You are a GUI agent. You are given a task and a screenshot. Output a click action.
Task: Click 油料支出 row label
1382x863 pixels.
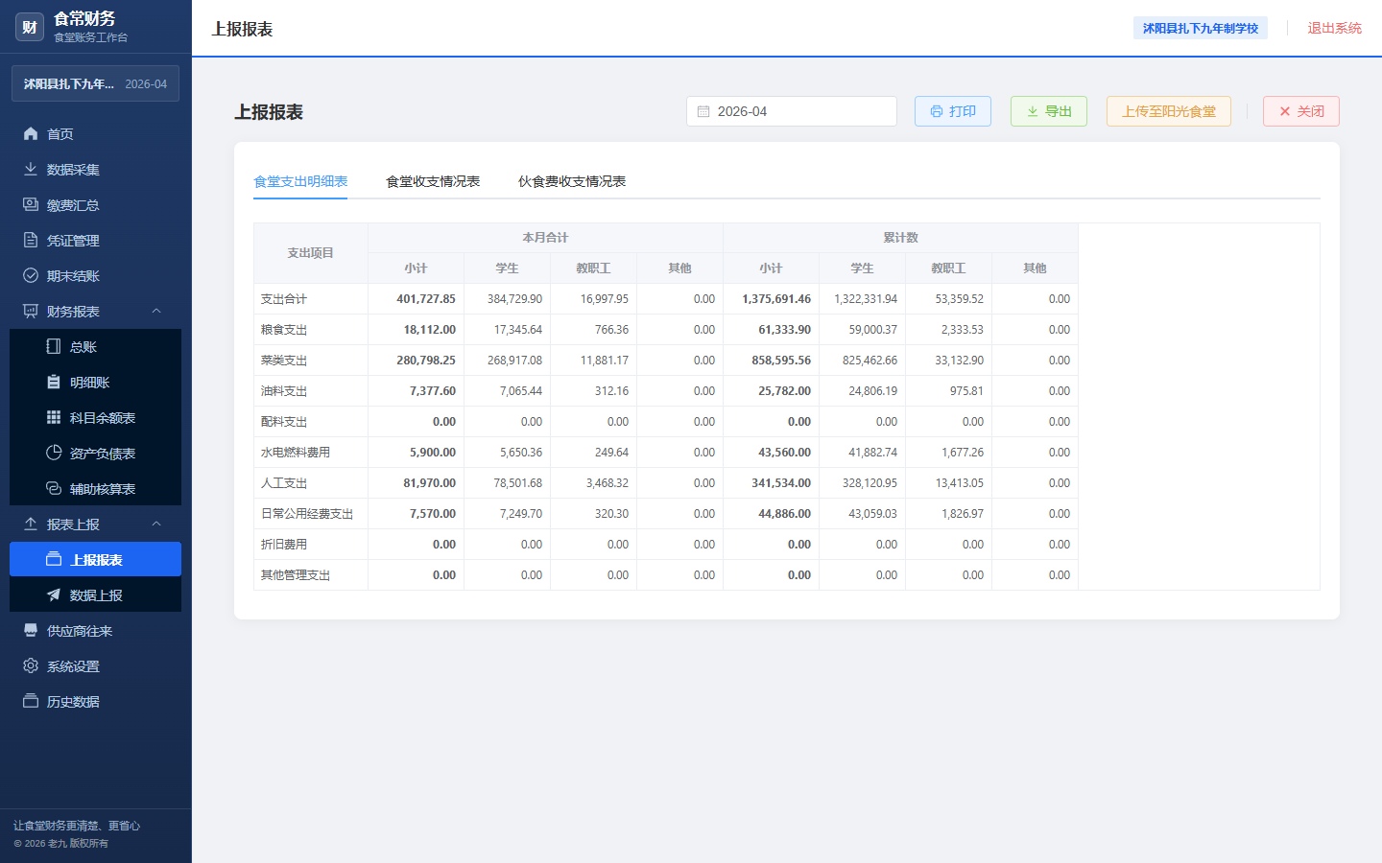(284, 391)
